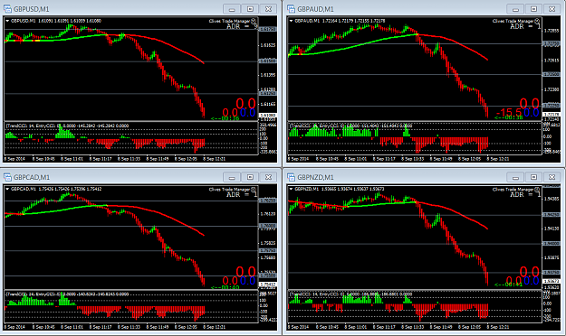Image resolution: width=566 pixels, height=336 pixels.
Task: Click the blue 0.0 value in GBPCAD chart
Action: [248, 281]
